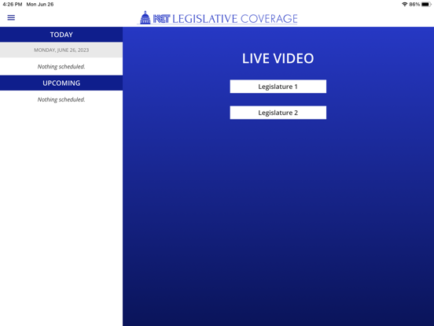434x326 pixels.
Task: Click the LIVE VIDEO heading
Action: pyautogui.click(x=278, y=58)
